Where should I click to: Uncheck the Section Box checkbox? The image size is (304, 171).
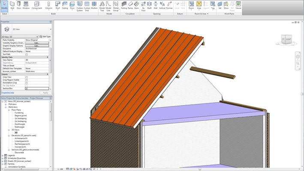[x=27, y=88]
